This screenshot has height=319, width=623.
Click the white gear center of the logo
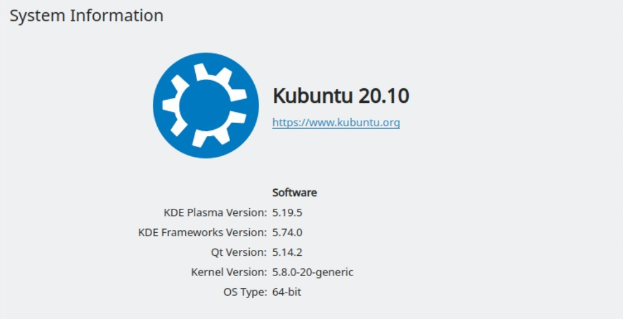pos(204,105)
